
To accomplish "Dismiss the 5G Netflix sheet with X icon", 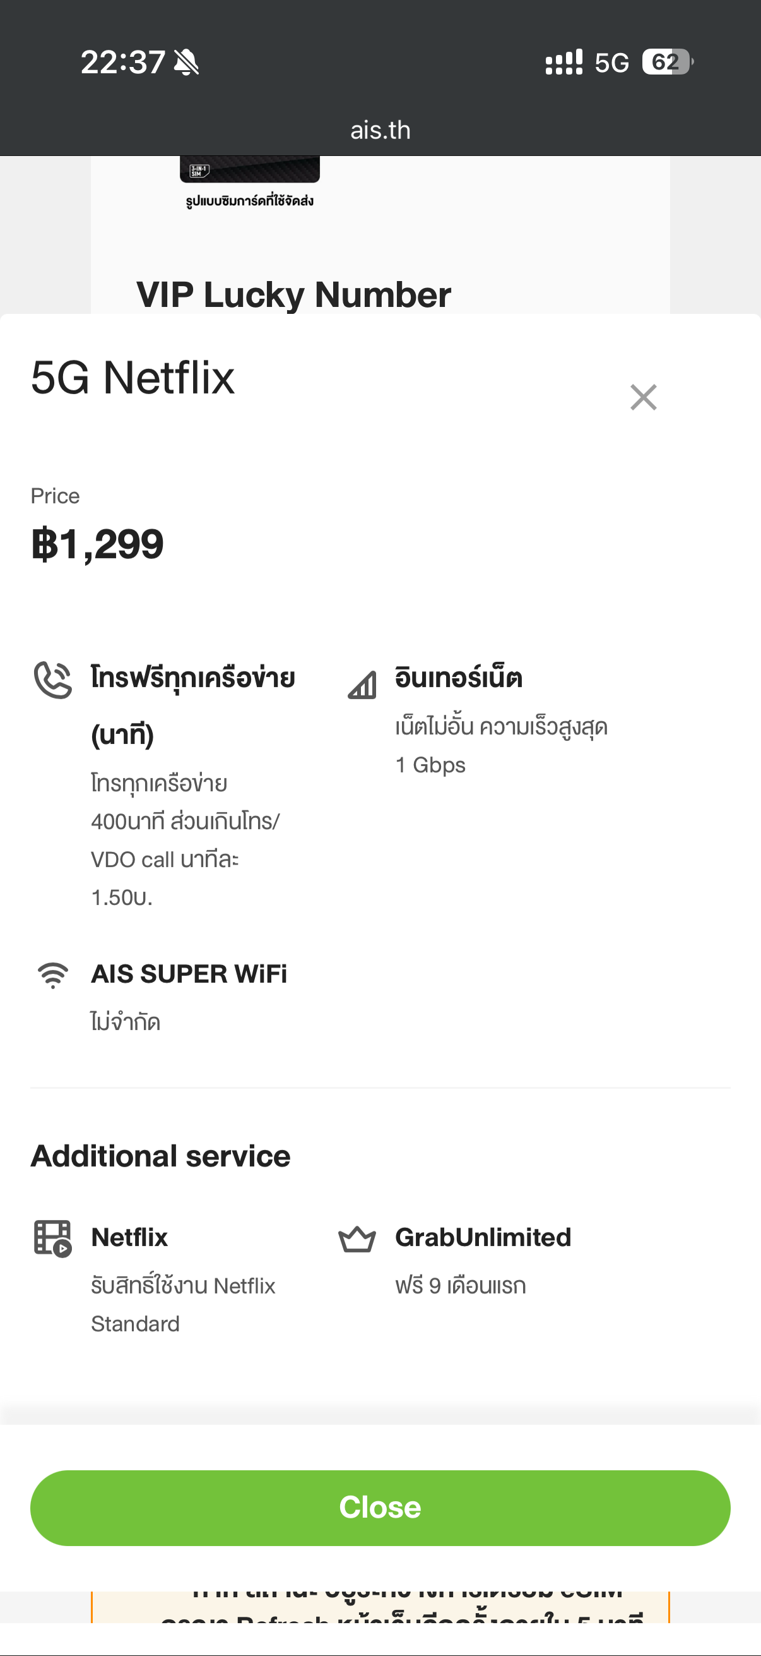I will coord(643,397).
